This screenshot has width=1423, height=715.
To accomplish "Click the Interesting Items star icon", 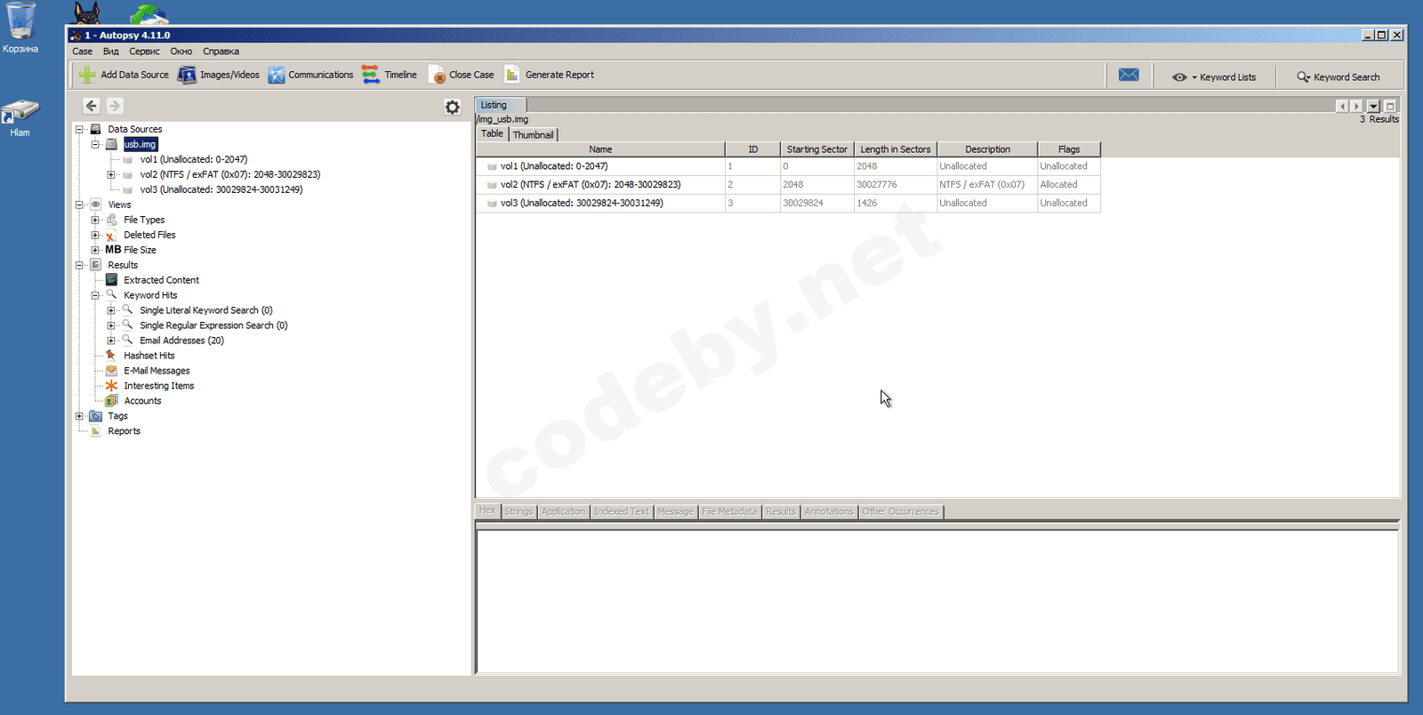I will (x=111, y=386).
